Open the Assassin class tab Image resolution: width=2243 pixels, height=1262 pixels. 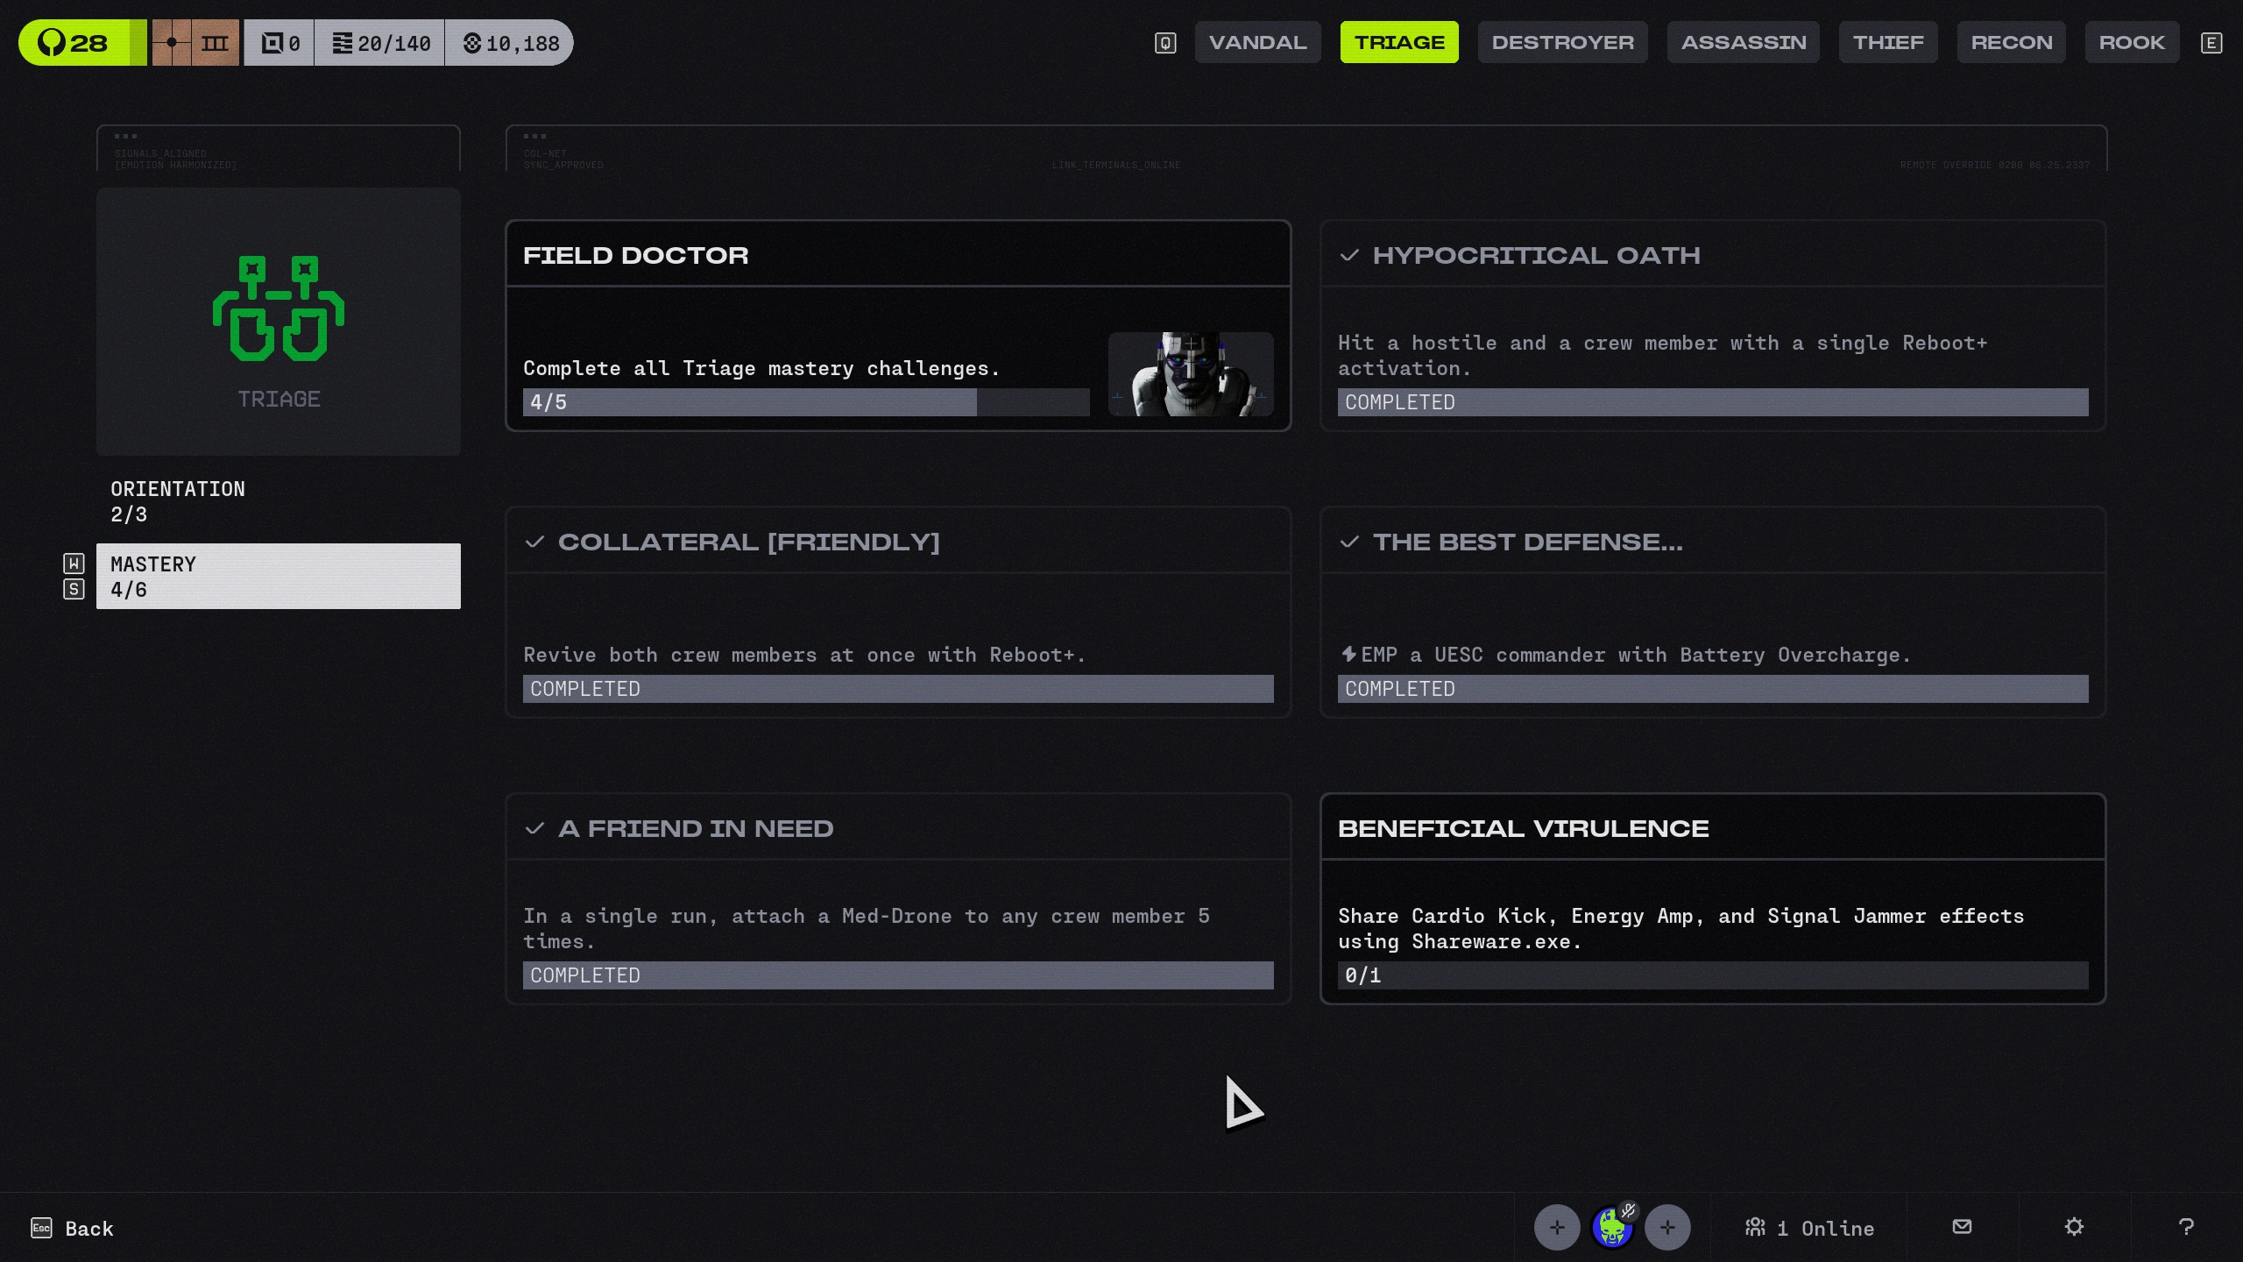pyautogui.click(x=1743, y=42)
